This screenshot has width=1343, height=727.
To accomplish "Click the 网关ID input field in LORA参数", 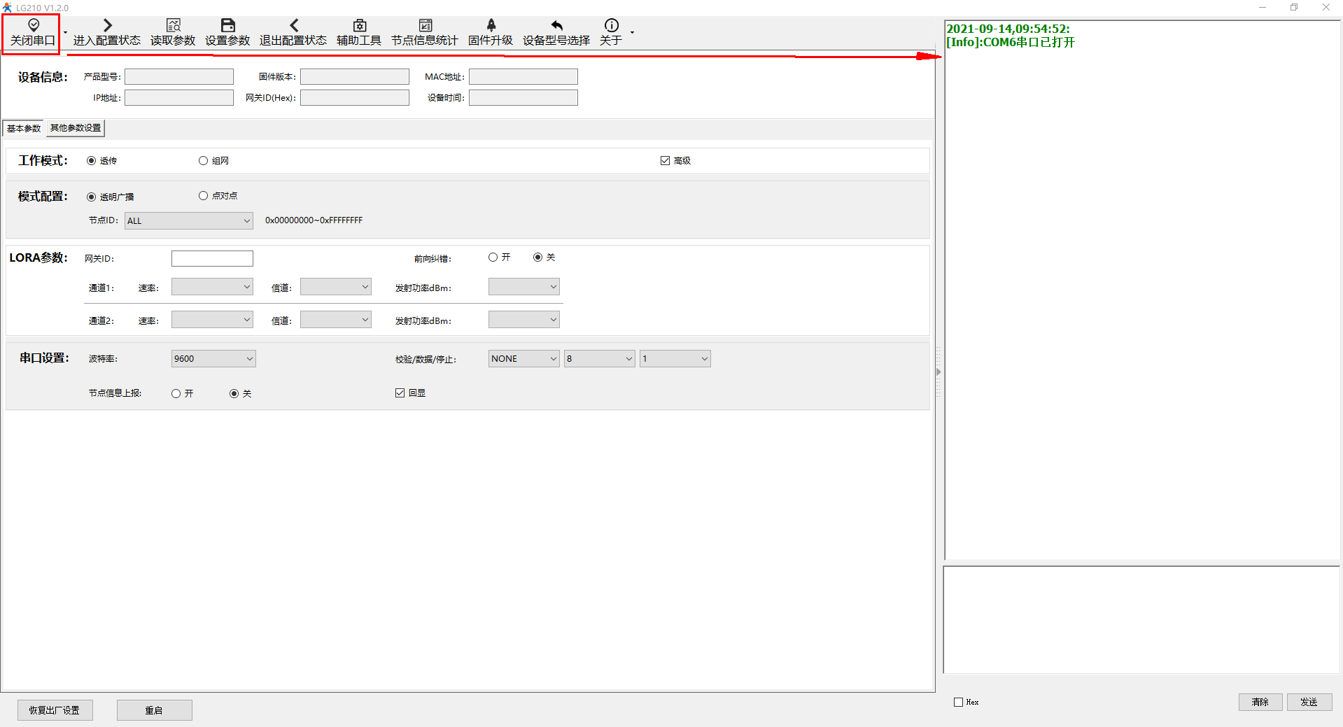I will pyautogui.click(x=212, y=259).
